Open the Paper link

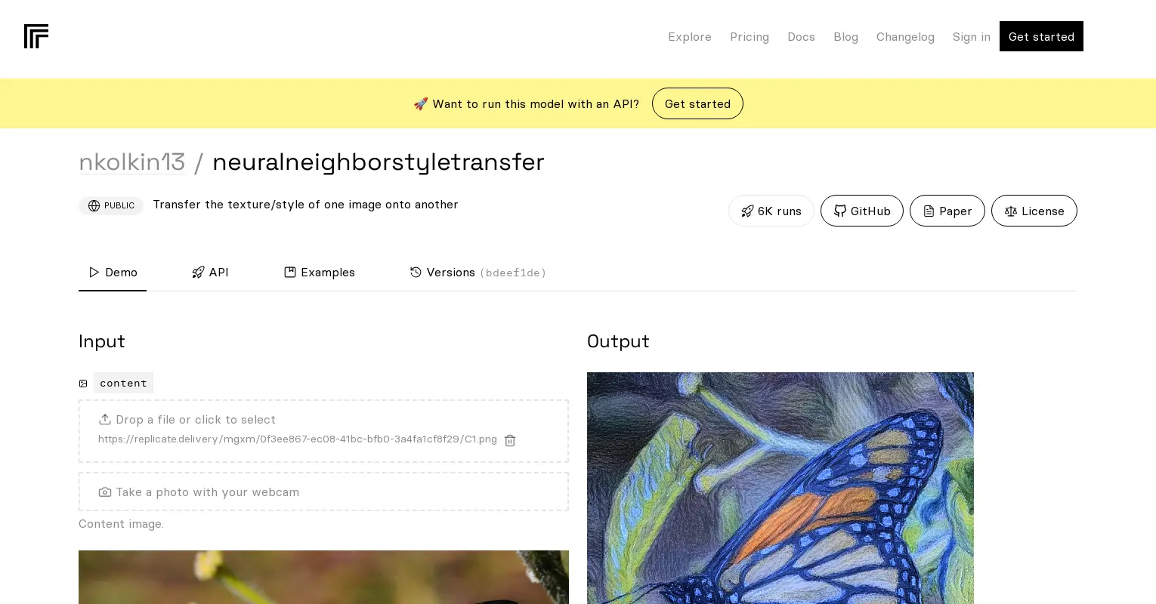click(947, 211)
